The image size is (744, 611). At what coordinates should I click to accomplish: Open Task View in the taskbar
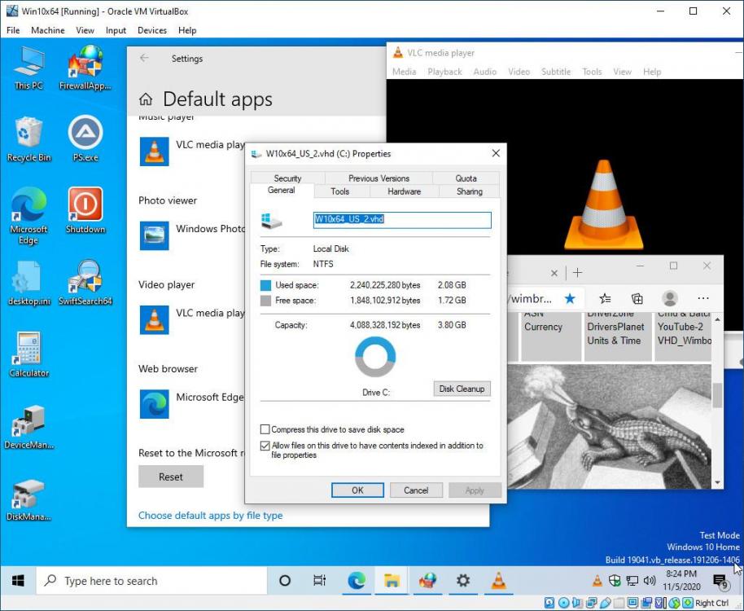pos(320,581)
